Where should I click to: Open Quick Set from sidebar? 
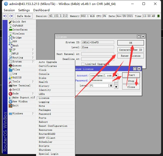click(19, 22)
